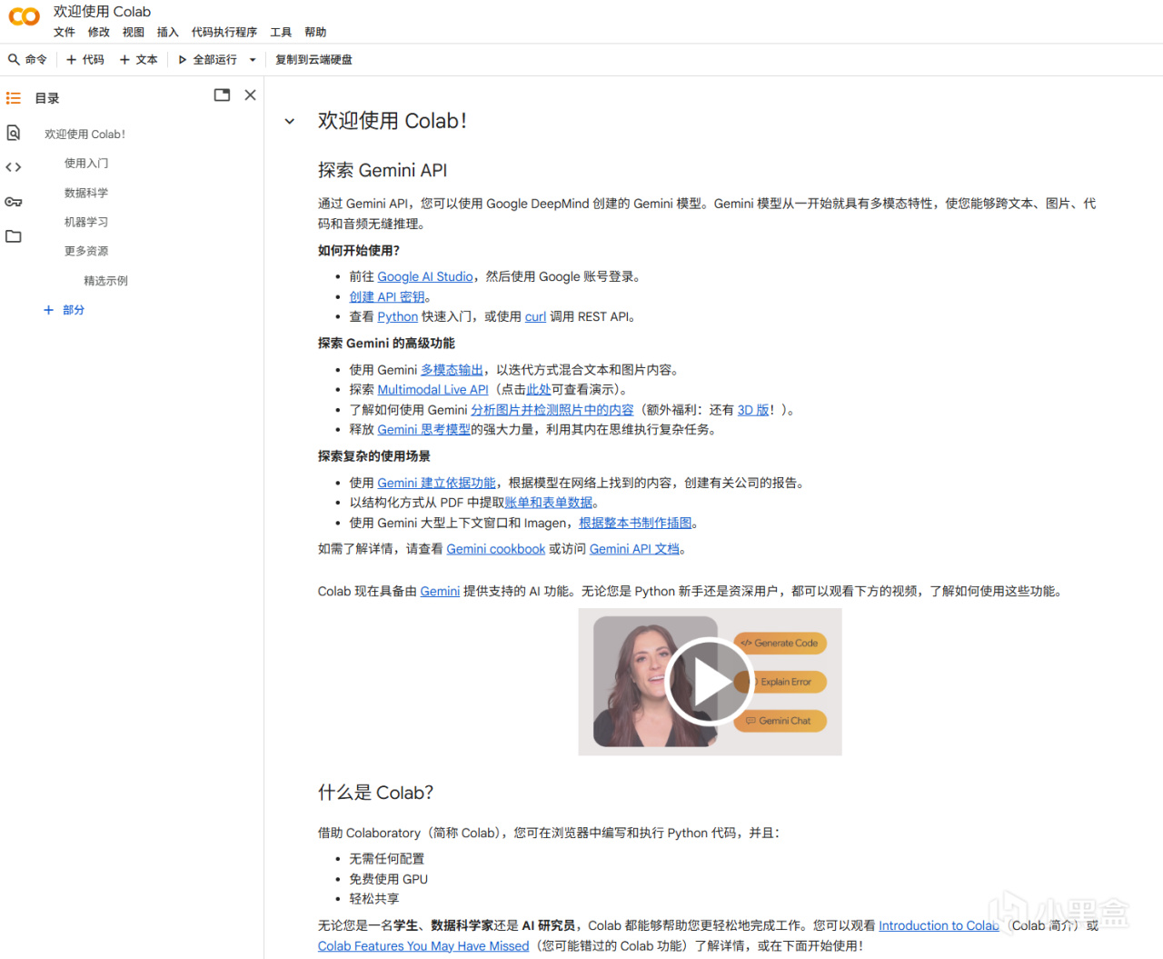Open the table of contents sidebar icon

pyautogui.click(x=14, y=98)
